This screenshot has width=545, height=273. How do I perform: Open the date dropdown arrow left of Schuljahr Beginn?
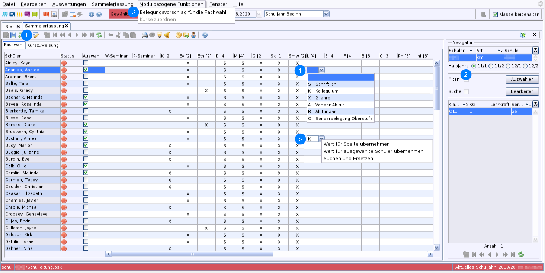(x=259, y=14)
